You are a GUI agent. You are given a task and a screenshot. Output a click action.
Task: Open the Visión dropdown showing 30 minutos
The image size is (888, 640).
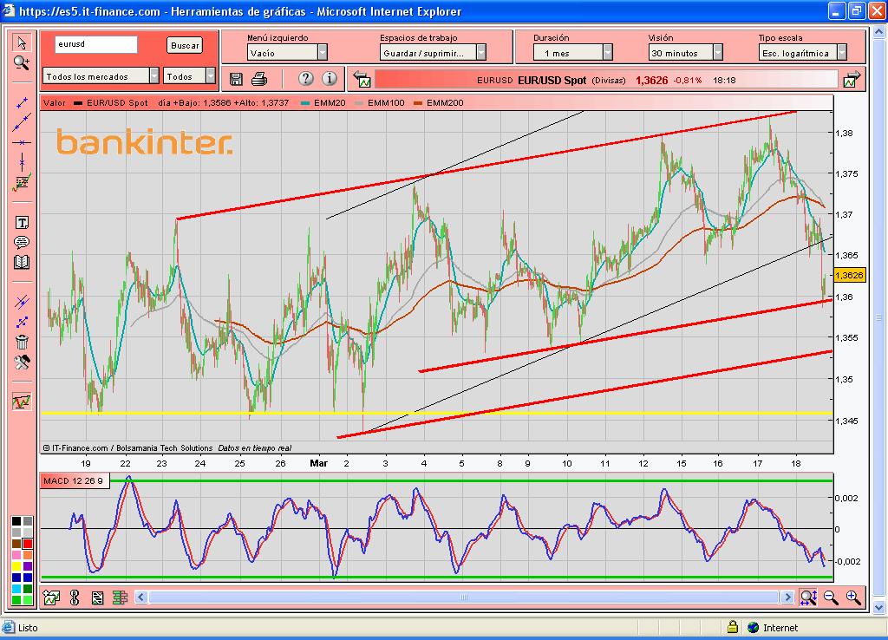click(718, 53)
